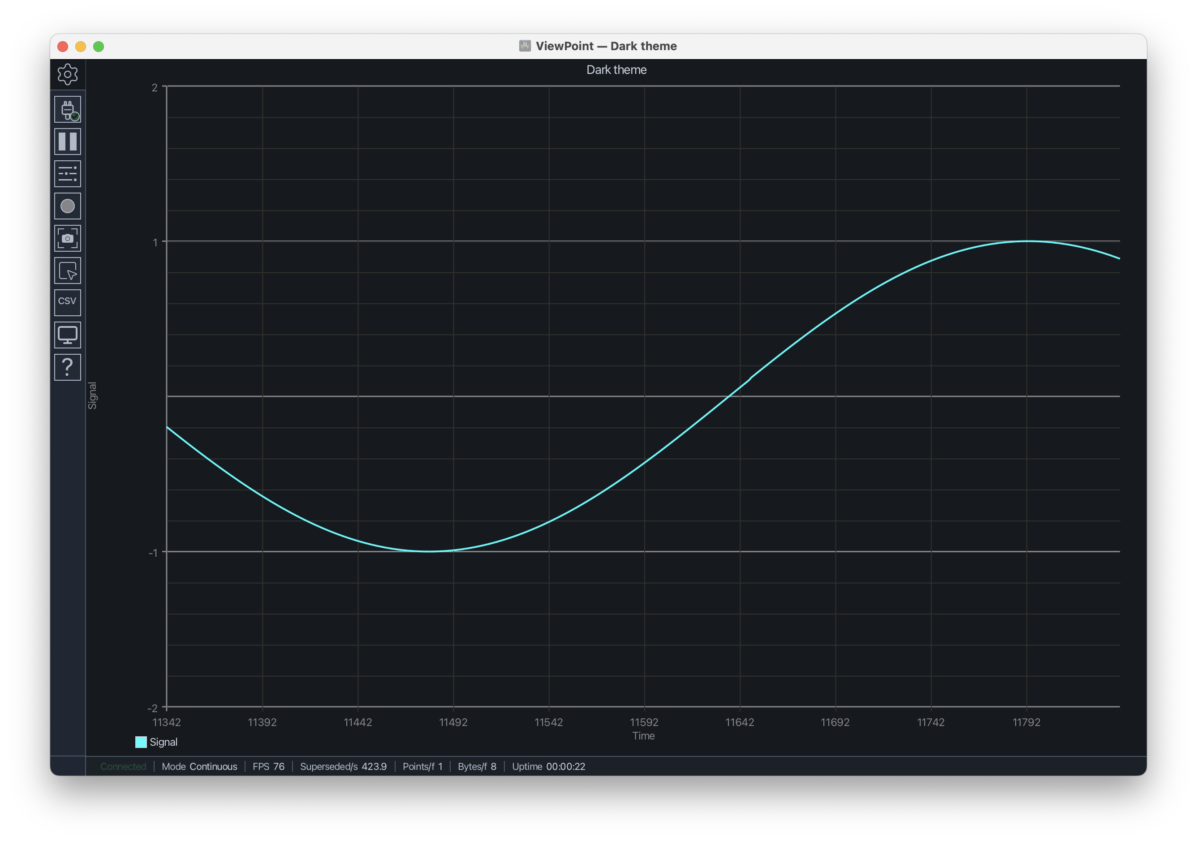Click the y-axis tick label -2
This screenshot has height=842, width=1197.
coord(152,709)
